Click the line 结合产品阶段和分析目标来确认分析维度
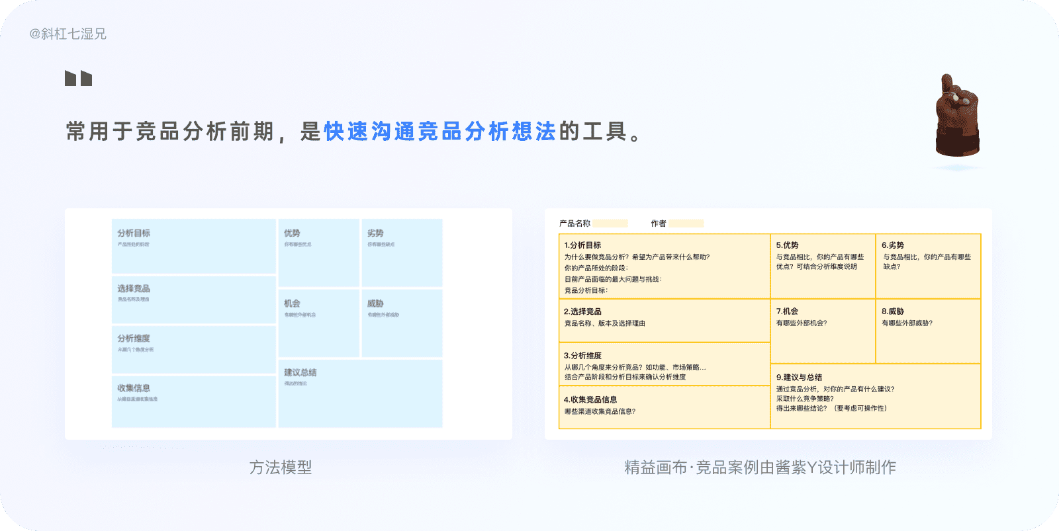This screenshot has width=1059, height=531. tap(625, 377)
